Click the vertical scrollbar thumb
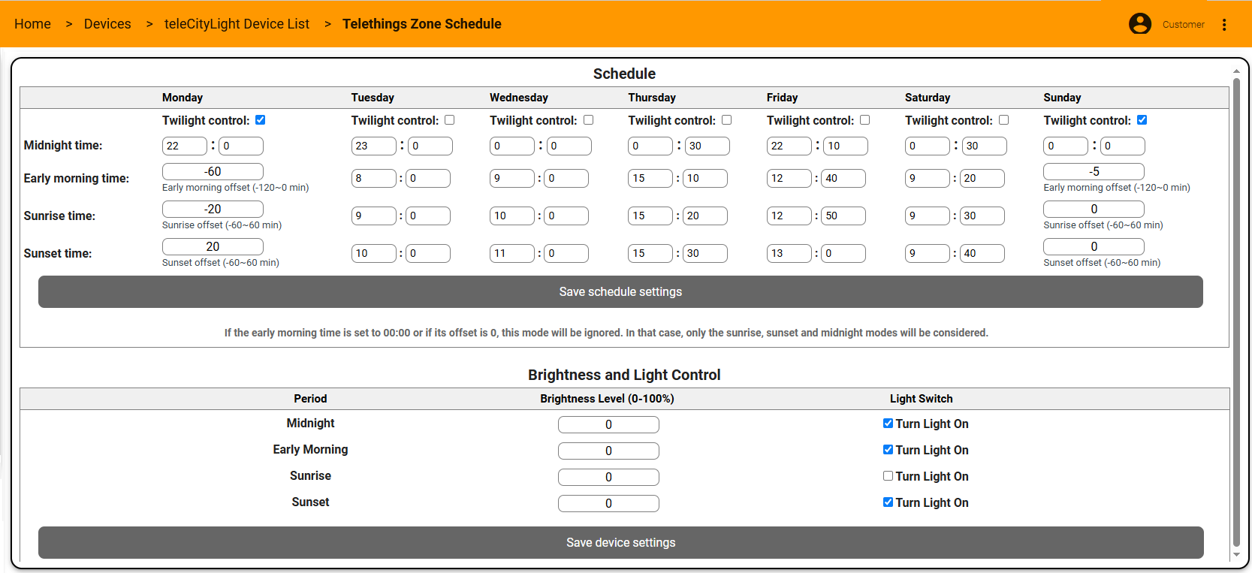This screenshot has width=1252, height=573. 1236,312
